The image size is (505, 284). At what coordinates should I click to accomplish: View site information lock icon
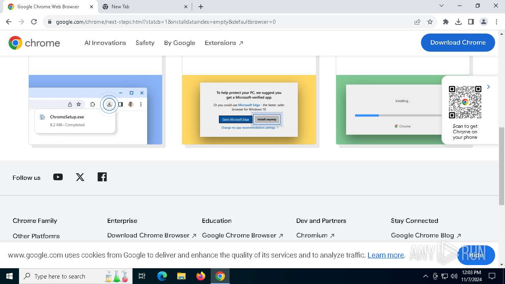coord(50,22)
